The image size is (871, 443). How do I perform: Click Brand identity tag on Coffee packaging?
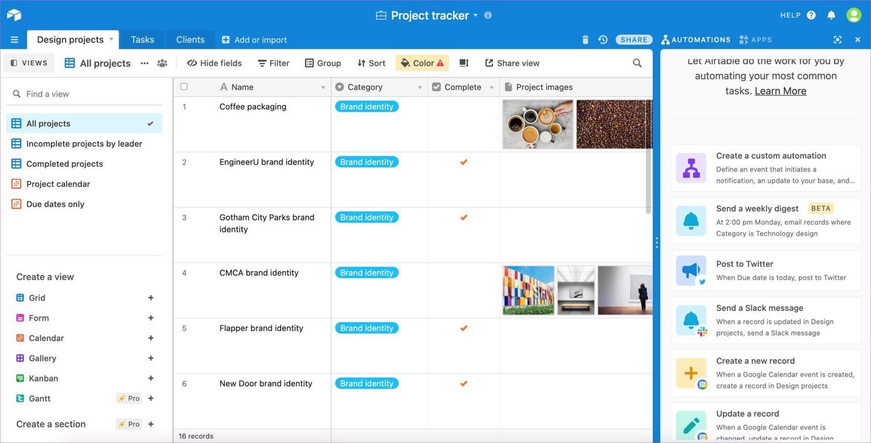[367, 107]
